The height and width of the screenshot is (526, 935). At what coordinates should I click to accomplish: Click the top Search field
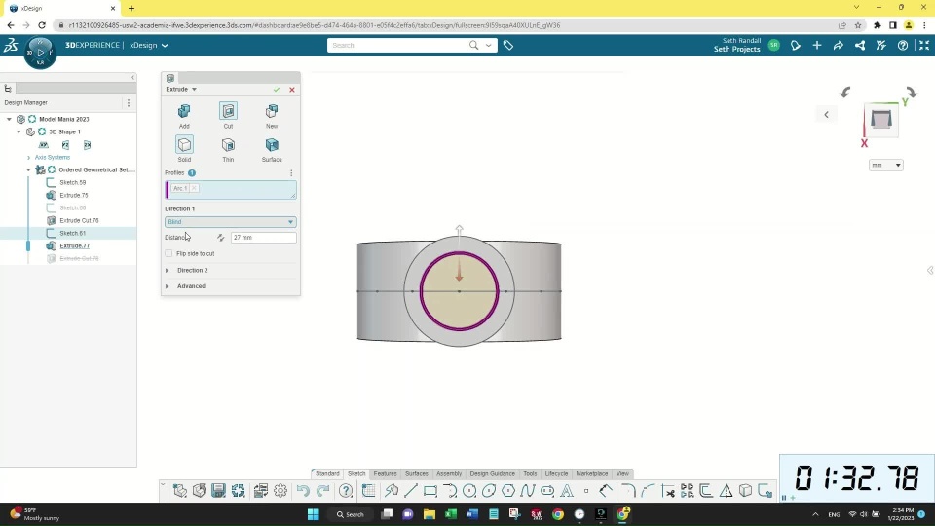coord(397,46)
